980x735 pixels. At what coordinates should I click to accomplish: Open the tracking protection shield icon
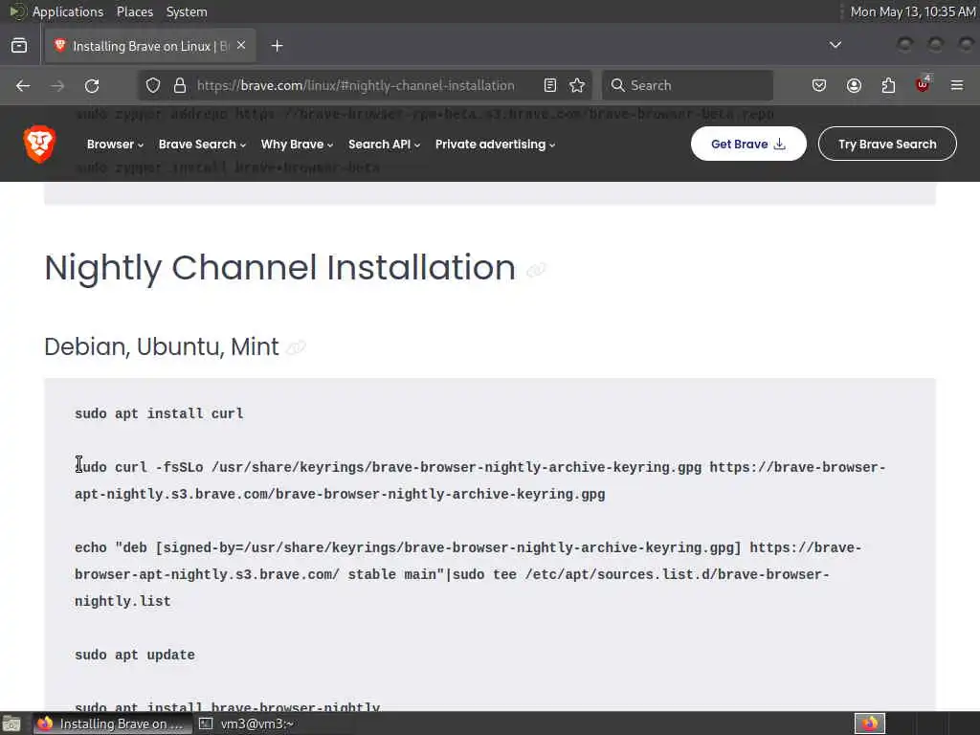(x=153, y=85)
